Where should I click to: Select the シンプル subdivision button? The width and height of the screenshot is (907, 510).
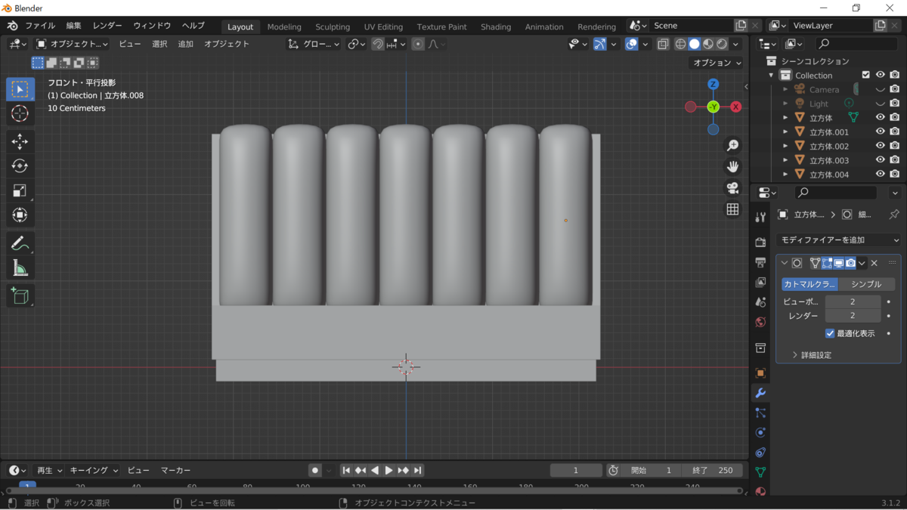click(x=866, y=284)
